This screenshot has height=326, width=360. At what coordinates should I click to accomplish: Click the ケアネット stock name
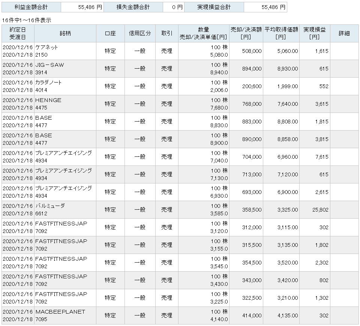[46, 47]
